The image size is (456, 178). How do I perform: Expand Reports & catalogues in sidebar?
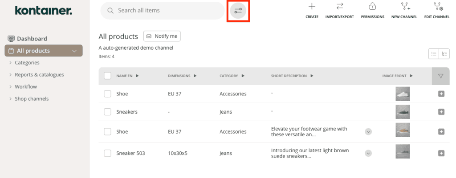pos(10,75)
